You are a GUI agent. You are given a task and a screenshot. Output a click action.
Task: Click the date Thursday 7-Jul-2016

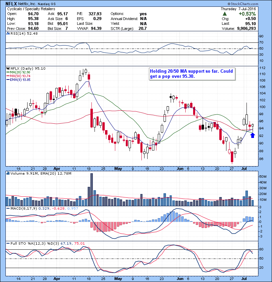click(x=238, y=9)
